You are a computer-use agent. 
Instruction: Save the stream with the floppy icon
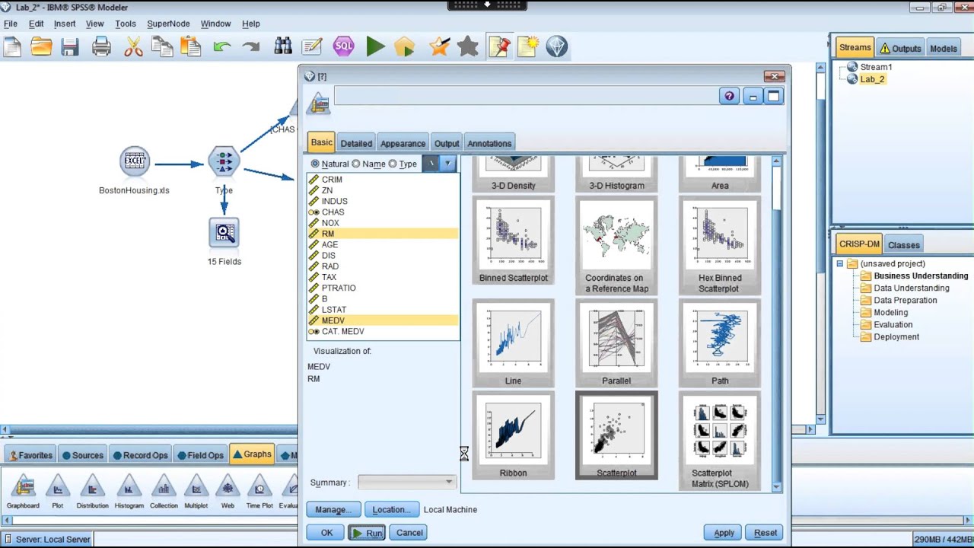pos(70,47)
